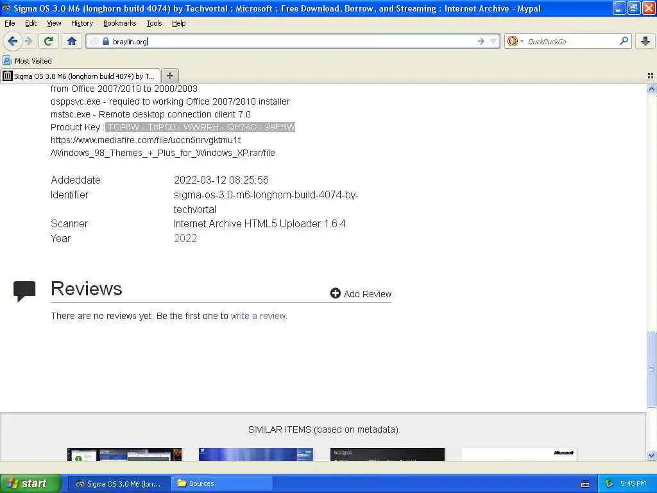Open the History menu
Viewport: 657px width, 493px height.
point(81,23)
